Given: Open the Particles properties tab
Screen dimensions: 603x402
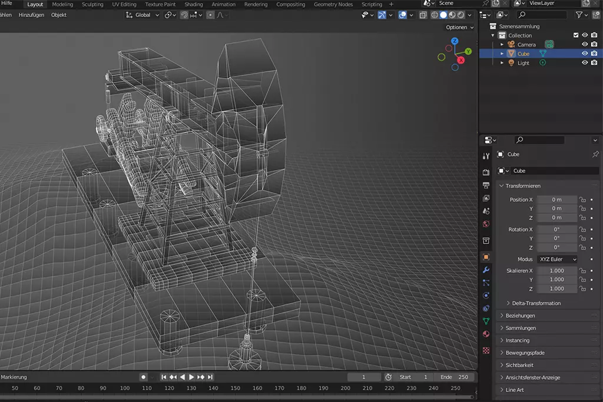Looking at the screenshot, I should [x=486, y=283].
